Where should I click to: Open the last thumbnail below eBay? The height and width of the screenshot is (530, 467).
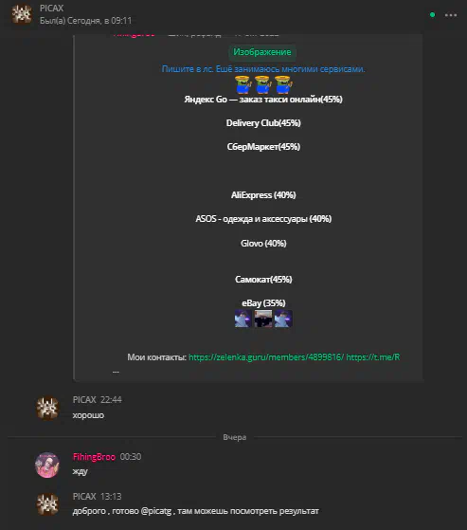coord(283,319)
